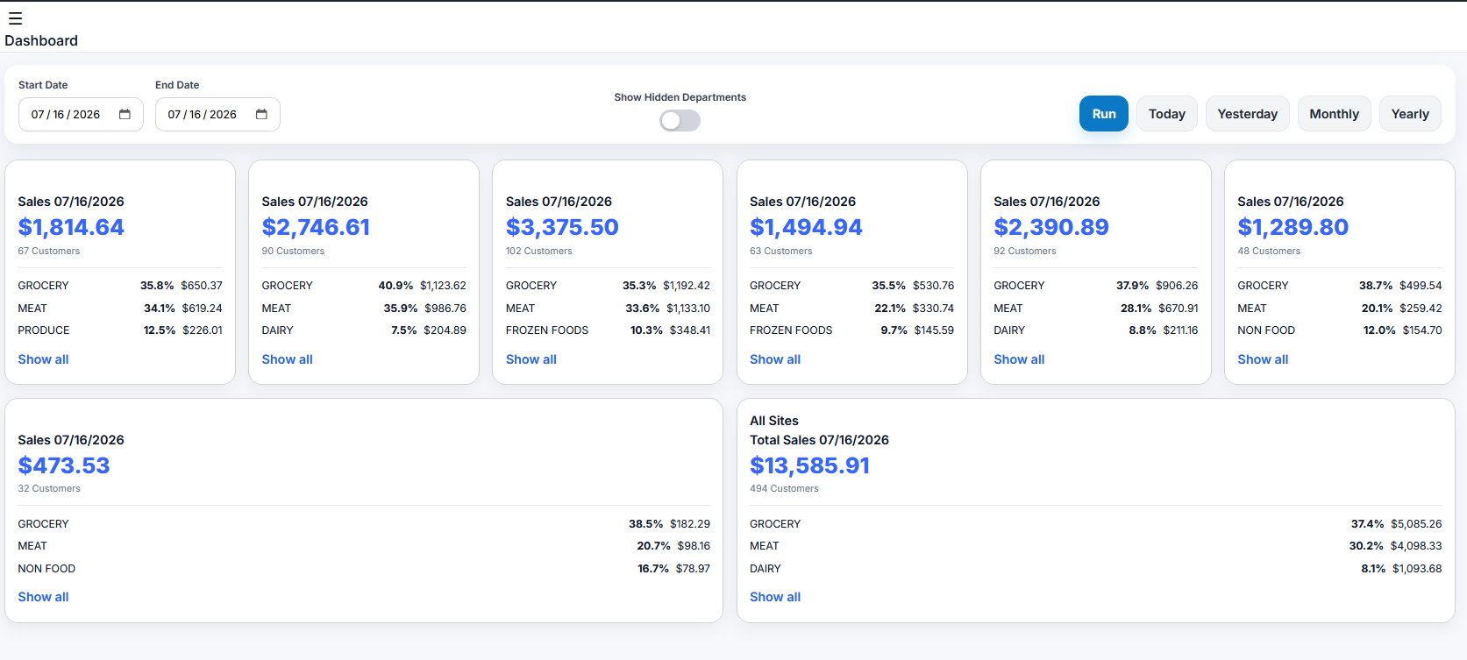
Task: Show all departments in the $473.53 card
Action: tap(43, 597)
